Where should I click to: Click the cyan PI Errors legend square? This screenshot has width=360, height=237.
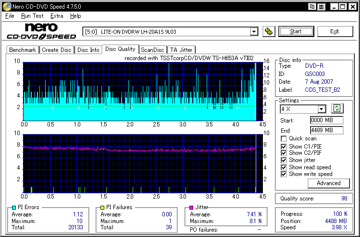point(13,207)
